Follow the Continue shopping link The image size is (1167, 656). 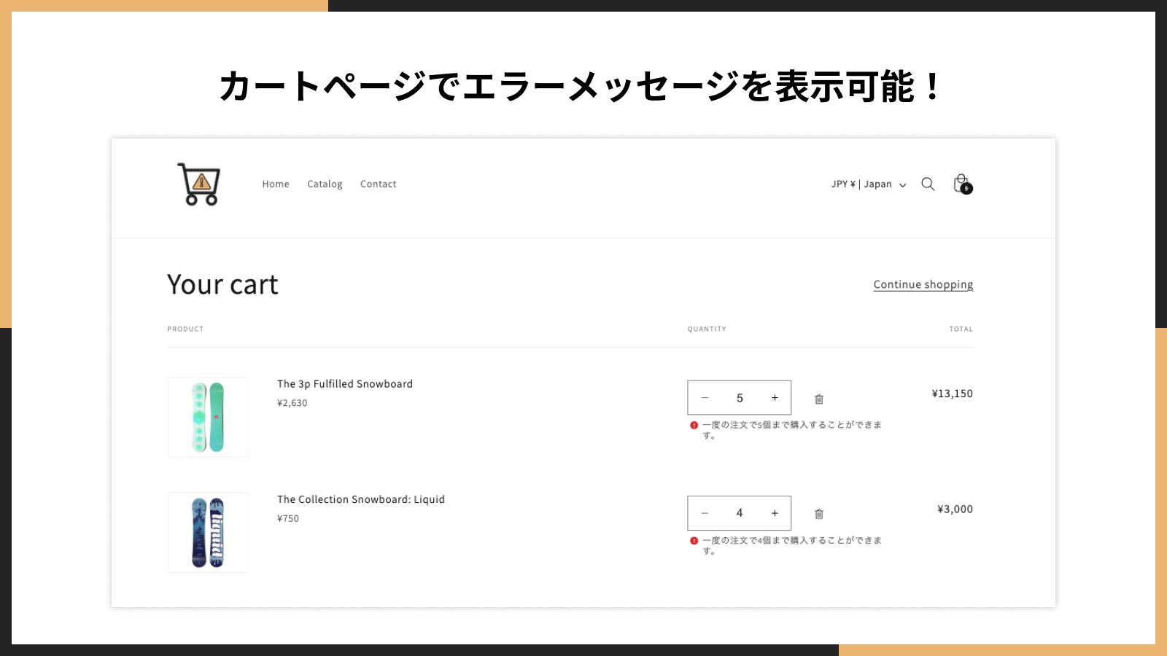[x=923, y=284]
